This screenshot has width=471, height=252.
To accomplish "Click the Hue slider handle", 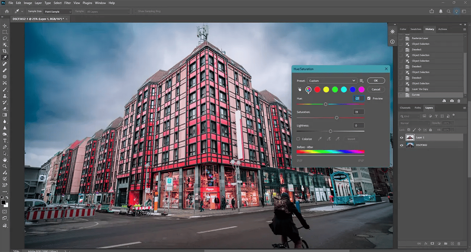I will [x=325, y=104].
